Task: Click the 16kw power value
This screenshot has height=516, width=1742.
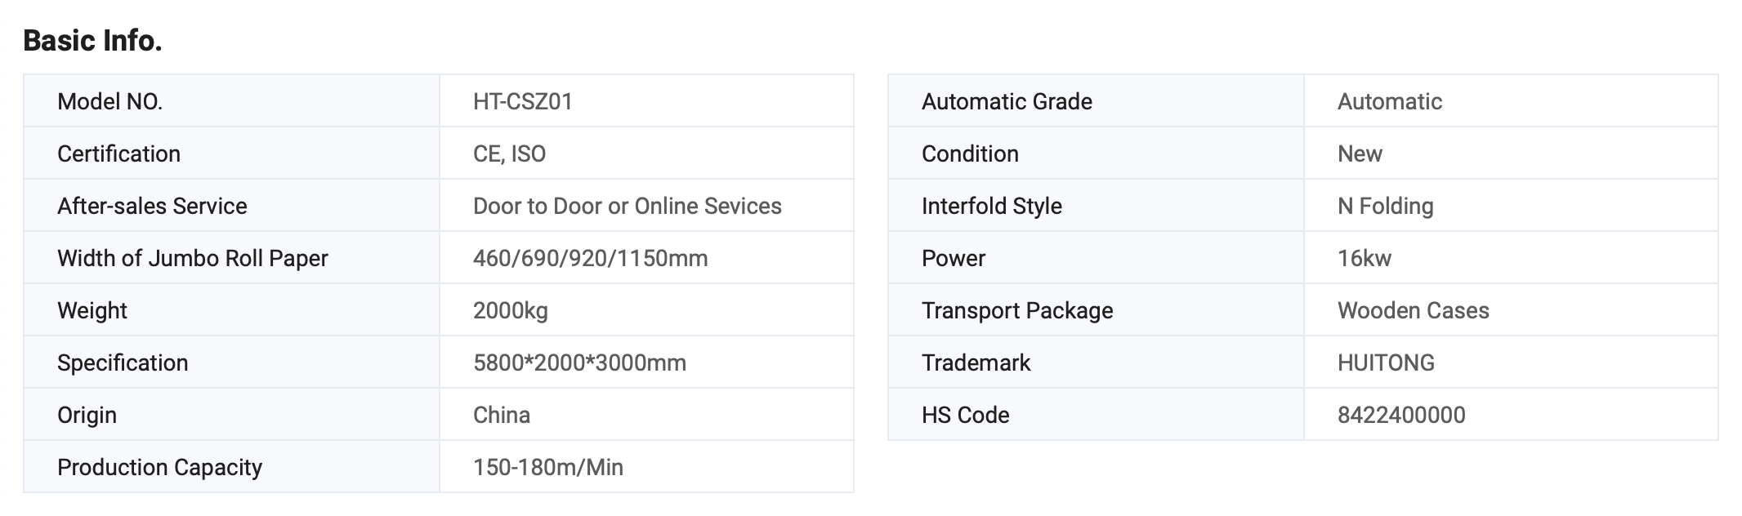Action: pyautogui.click(x=1364, y=258)
